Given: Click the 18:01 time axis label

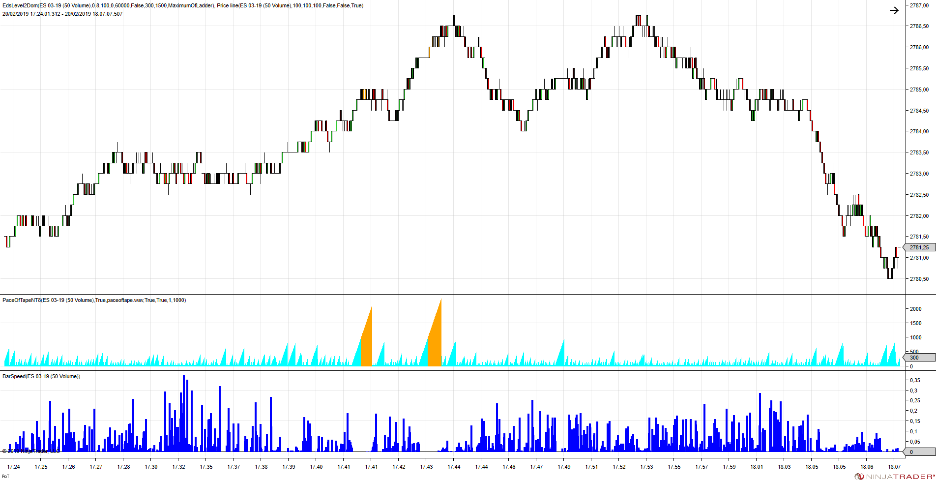Looking at the screenshot, I should pyautogui.click(x=757, y=467).
